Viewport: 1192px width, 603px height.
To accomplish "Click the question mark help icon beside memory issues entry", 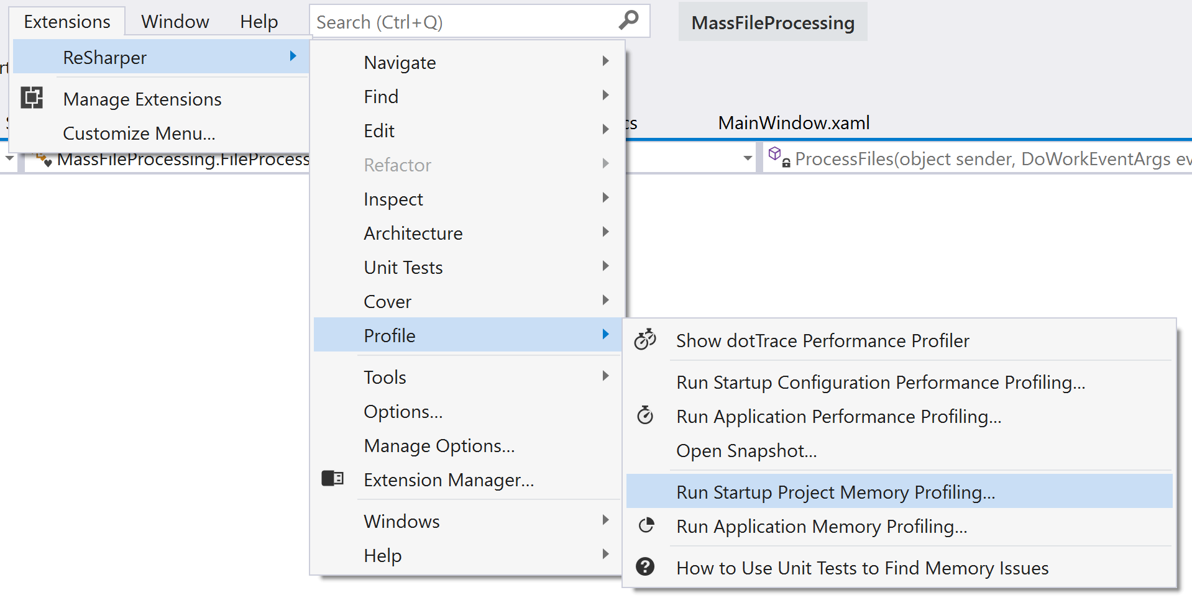I will 645,567.
